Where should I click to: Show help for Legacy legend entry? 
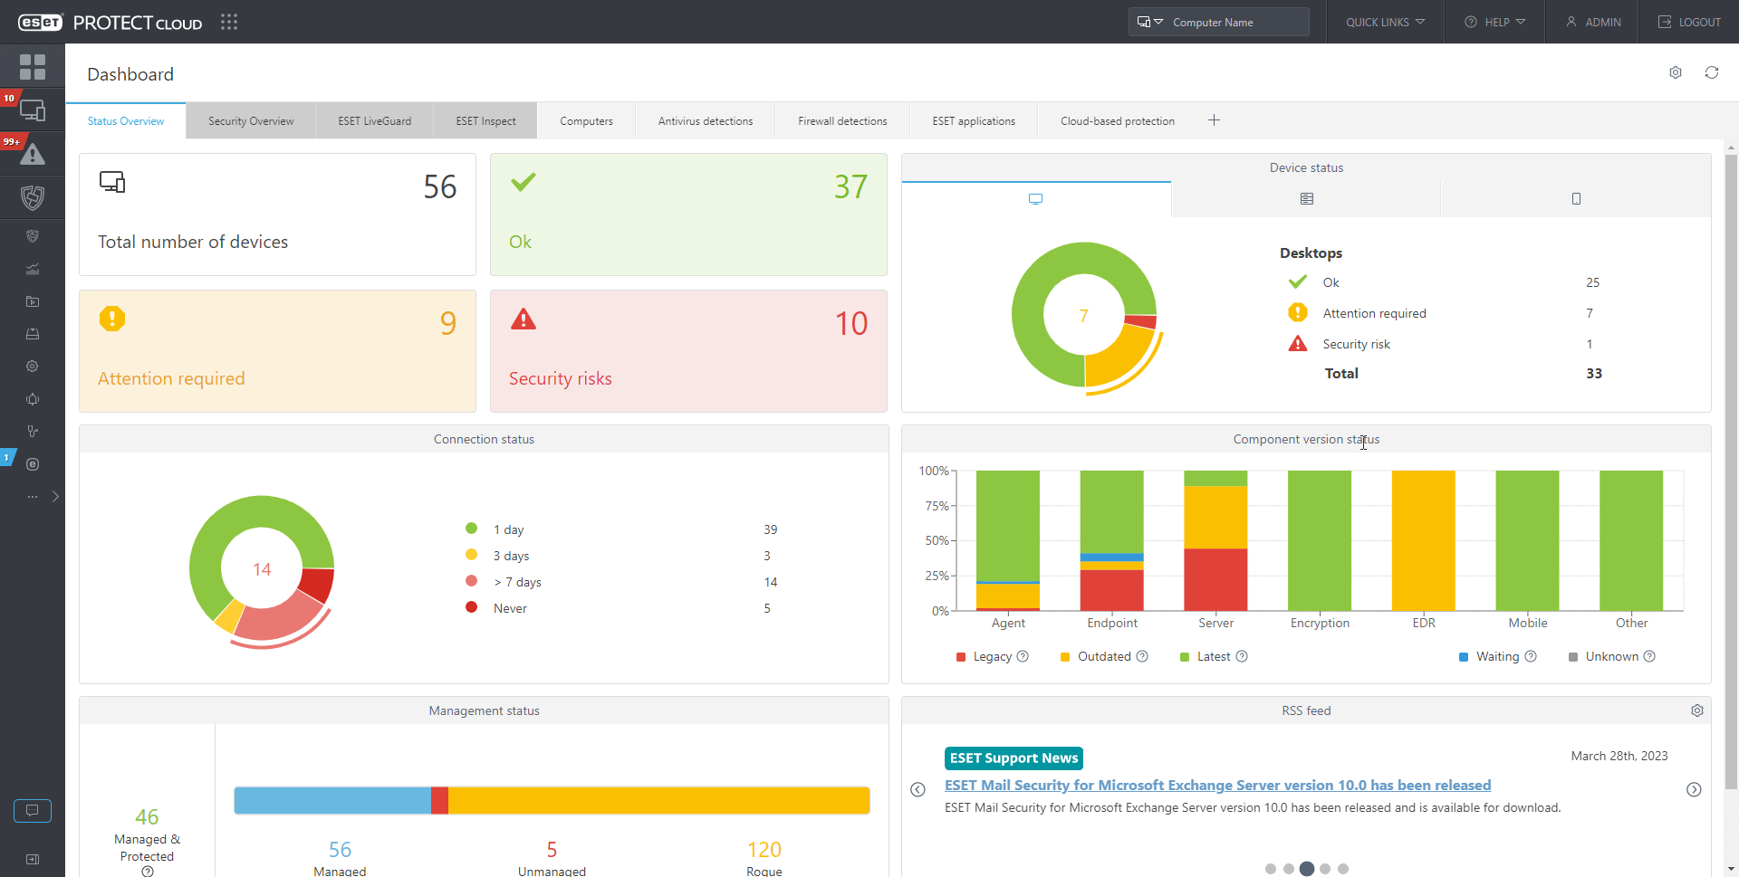pyautogui.click(x=1023, y=656)
